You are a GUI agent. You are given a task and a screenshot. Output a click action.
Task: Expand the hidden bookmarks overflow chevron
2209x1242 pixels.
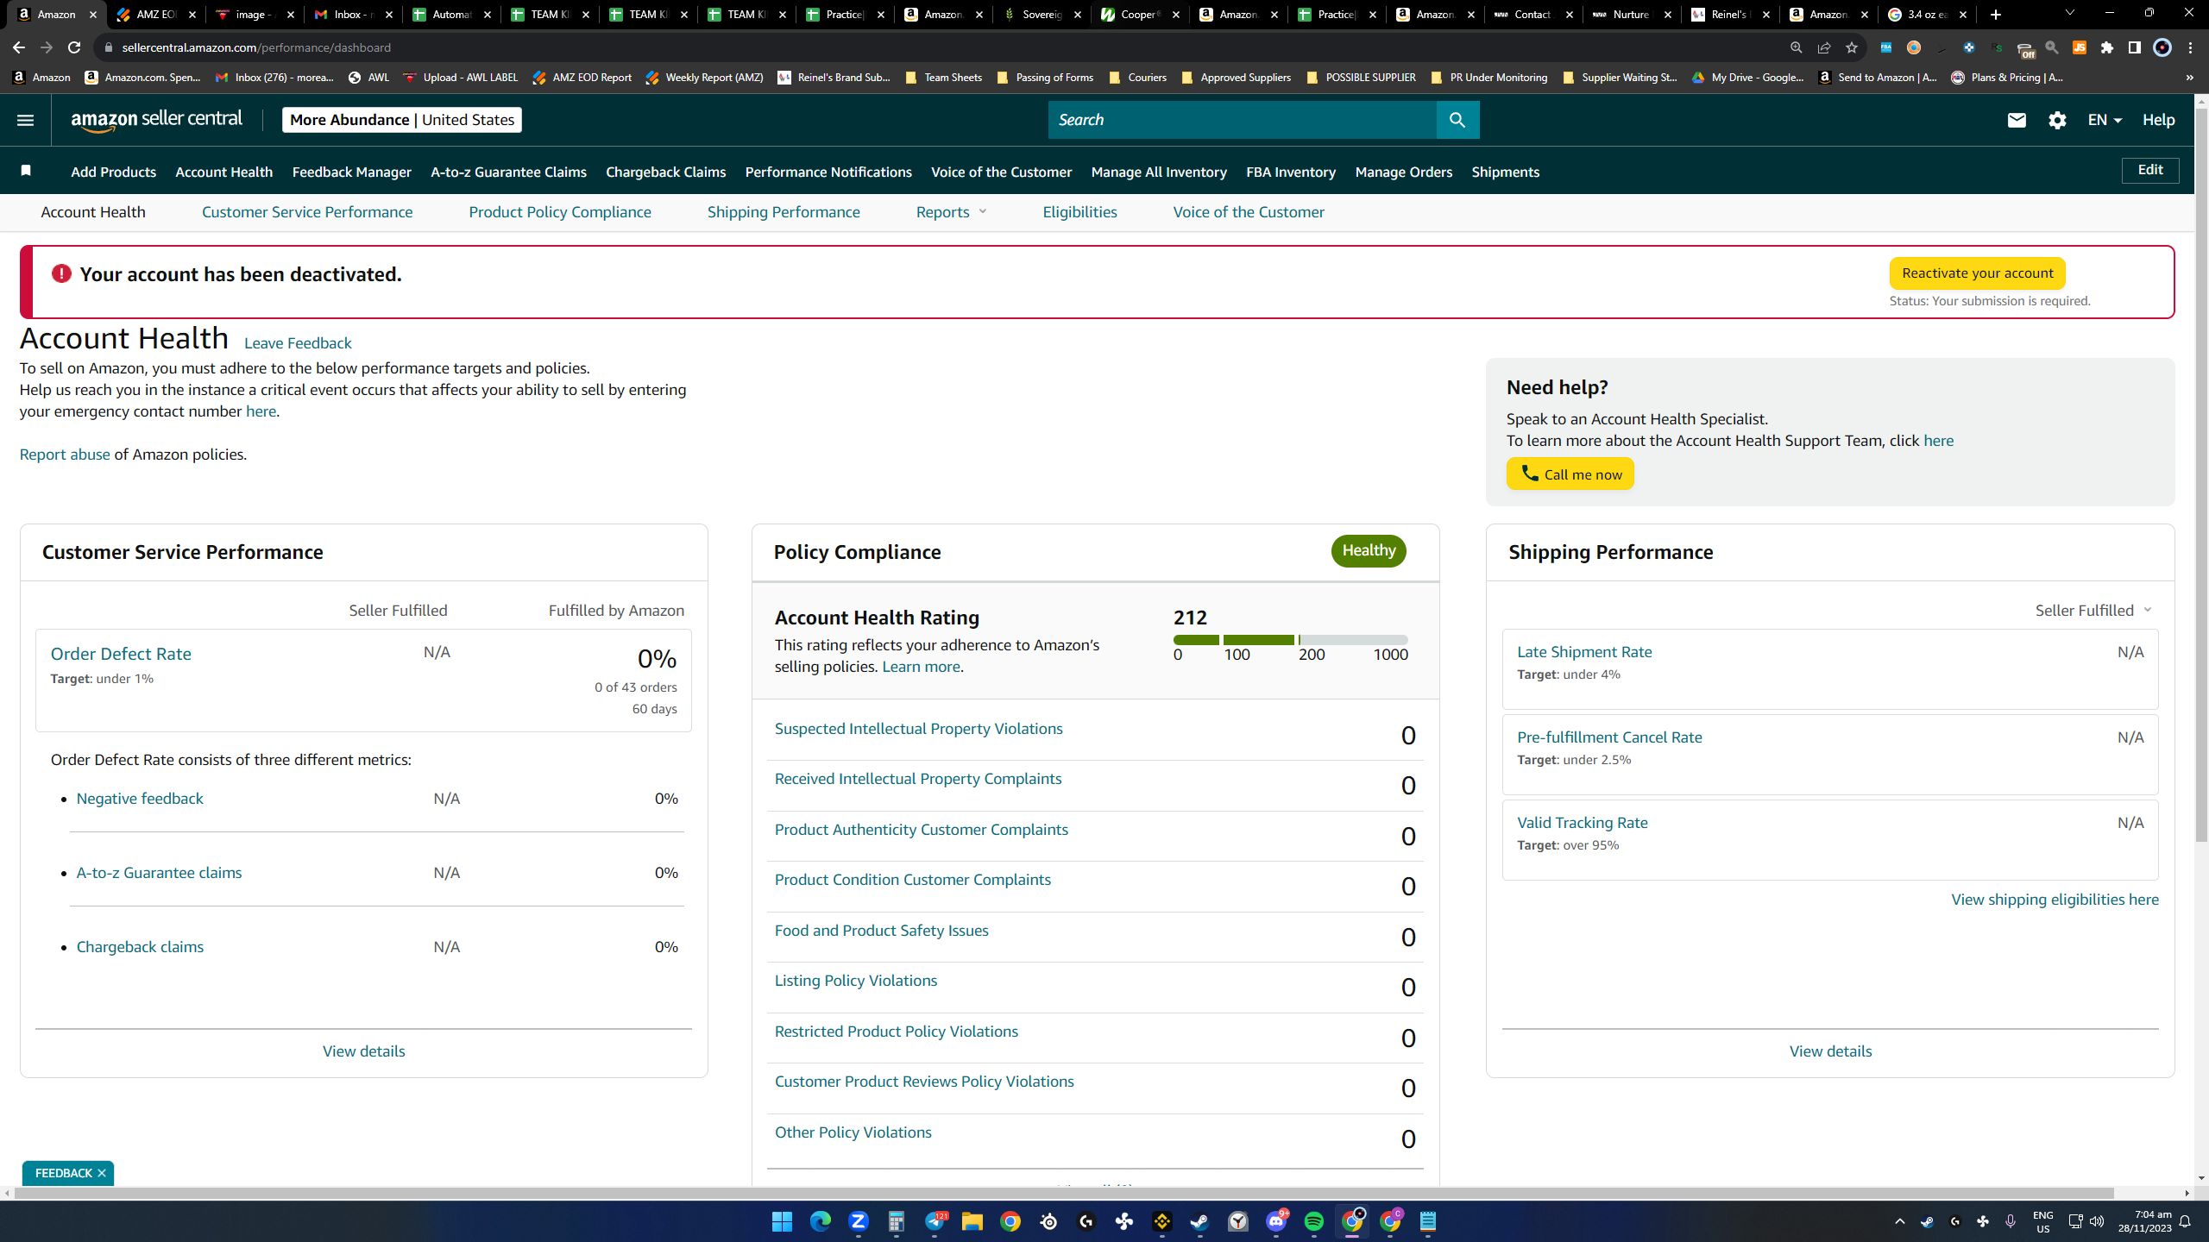pyautogui.click(x=2189, y=78)
